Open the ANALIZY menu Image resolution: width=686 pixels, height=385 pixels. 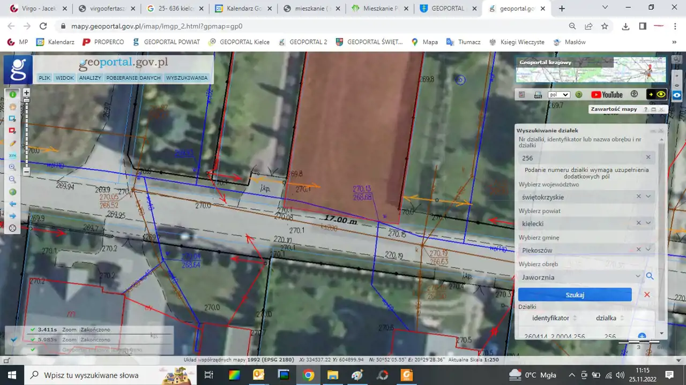[x=90, y=78]
